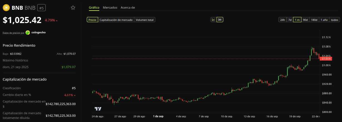Click the TradingView logo on chart
Screen dimensions: 342x122
click(98, 109)
